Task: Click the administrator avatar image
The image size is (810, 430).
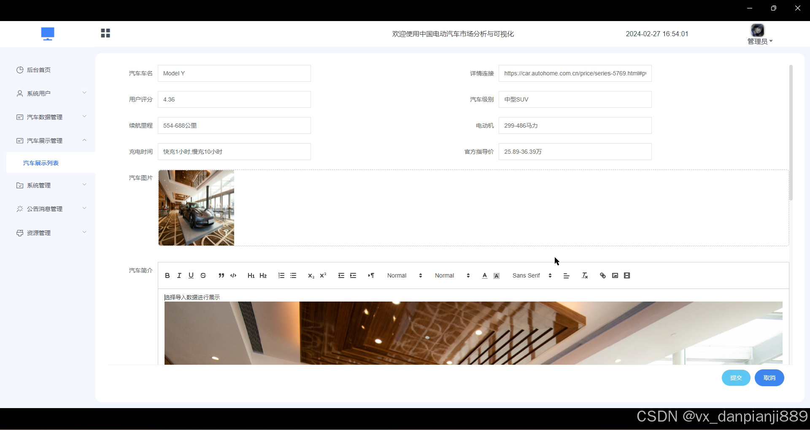Action: [x=758, y=30]
